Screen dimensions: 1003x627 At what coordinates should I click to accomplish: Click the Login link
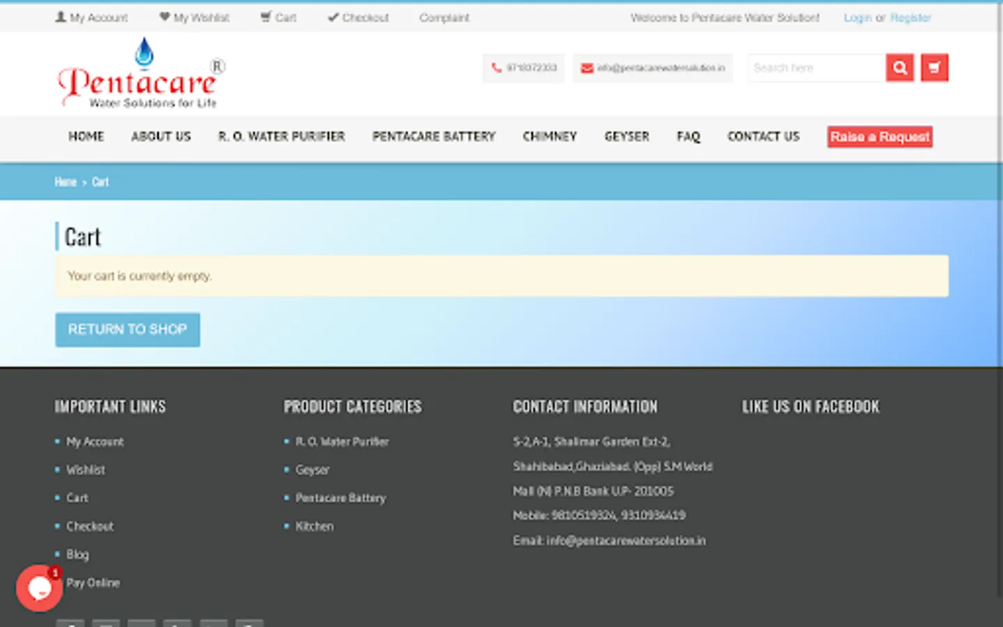point(857,17)
